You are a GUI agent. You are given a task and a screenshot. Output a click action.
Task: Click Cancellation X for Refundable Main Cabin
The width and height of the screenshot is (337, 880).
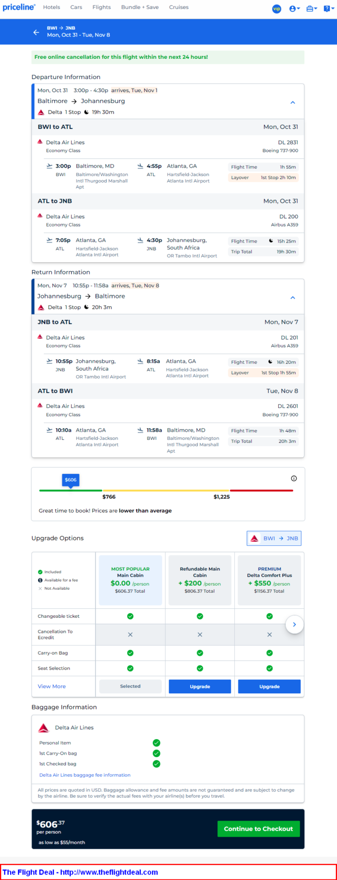click(200, 634)
